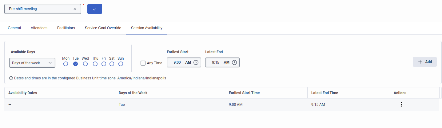Open the Facilitators tab
This screenshot has height=128, width=442.
click(x=66, y=28)
